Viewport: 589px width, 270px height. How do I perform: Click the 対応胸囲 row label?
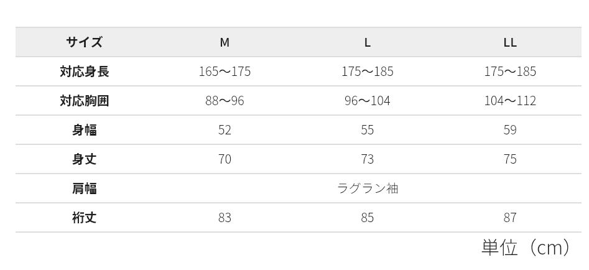point(84,101)
